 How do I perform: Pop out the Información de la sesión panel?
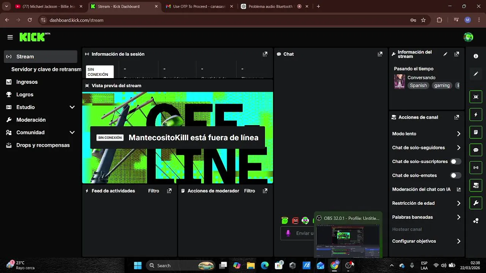click(265, 54)
